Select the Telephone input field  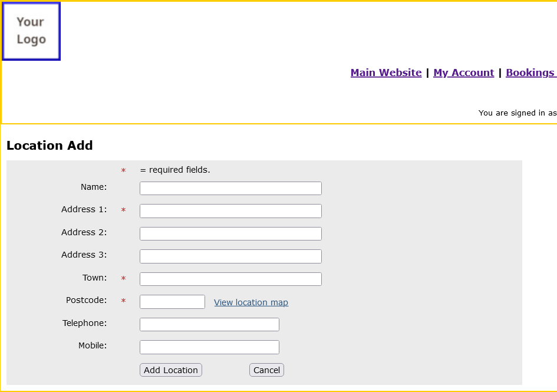click(x=209, y=324)
